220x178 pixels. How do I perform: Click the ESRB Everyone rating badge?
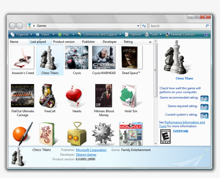click(x=165, y=137)
